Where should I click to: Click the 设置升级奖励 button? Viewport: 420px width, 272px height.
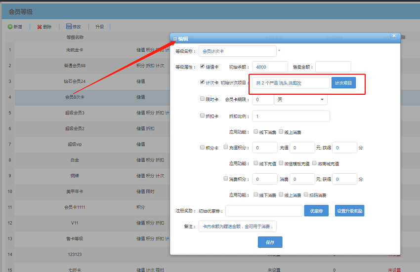click(x=349, y=211)
